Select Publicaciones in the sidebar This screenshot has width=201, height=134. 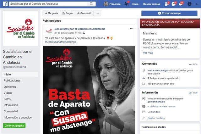tap(12, 81)
